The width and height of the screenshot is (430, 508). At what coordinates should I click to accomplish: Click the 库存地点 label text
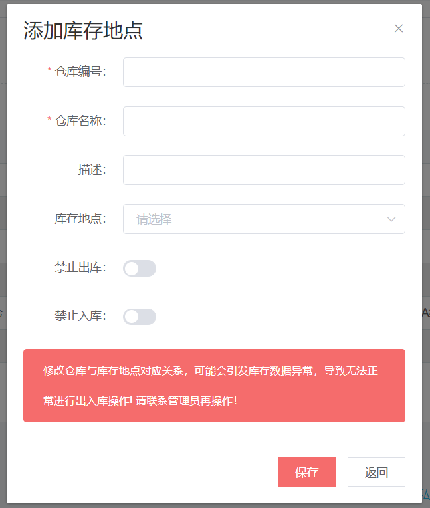tap(80, 219)
